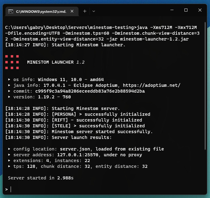Click the 'Server launch results:' line
Viewport: 210px width, 198px height.
tap(58, 137)
